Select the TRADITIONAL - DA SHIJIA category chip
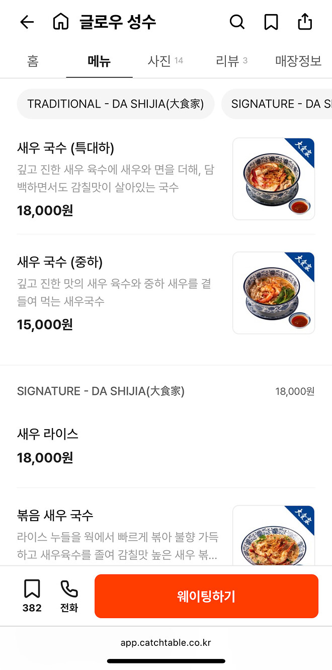This screenshot has width=332, height=670. coord(116,104)
